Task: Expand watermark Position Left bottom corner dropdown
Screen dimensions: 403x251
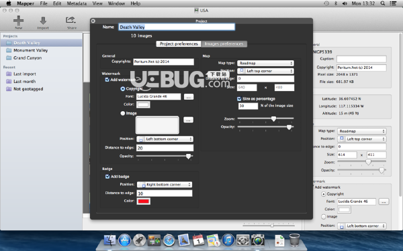Action: coord(165,139)
